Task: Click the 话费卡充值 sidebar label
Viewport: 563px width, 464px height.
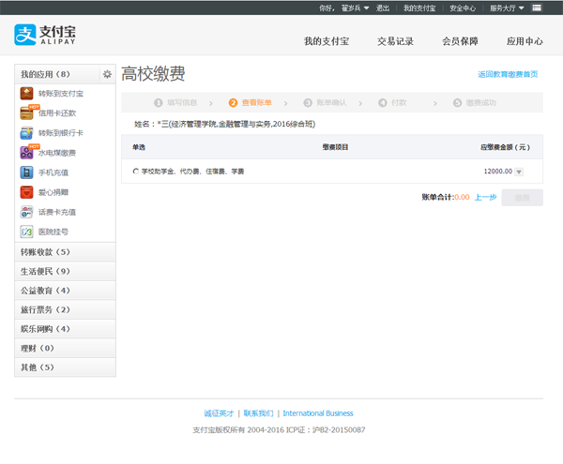Action: [x=57, y=212]
